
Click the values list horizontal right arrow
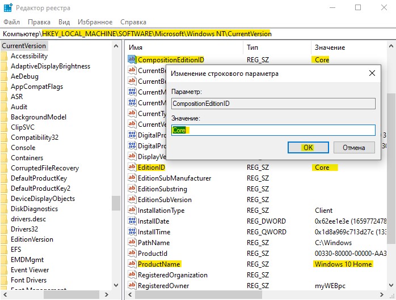tap(382, 294)
